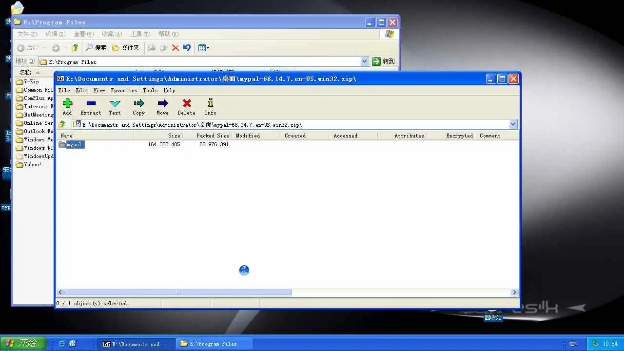Open the File menu in 7-Zip
624x351 pixels.
(64, 90)
